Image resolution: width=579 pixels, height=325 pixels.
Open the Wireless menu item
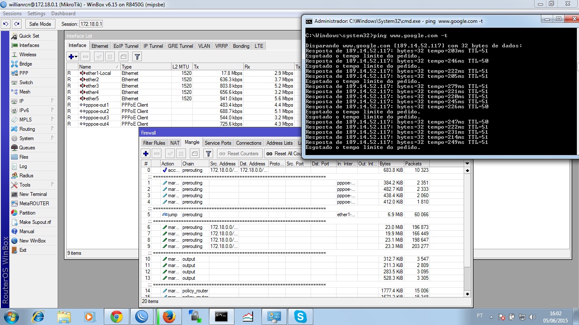28,55
